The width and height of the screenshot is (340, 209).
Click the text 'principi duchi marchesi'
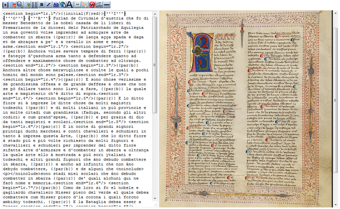coord(31,131)
